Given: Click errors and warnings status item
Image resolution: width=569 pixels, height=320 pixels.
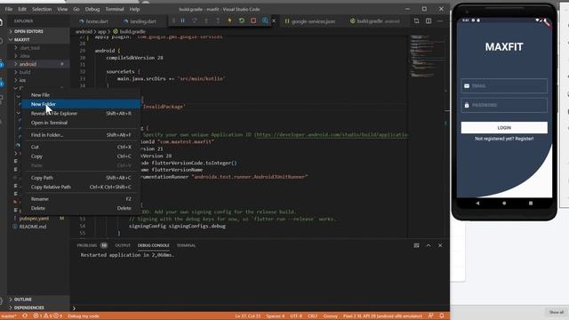Looking at the screenshot, I should click(47, 316).
